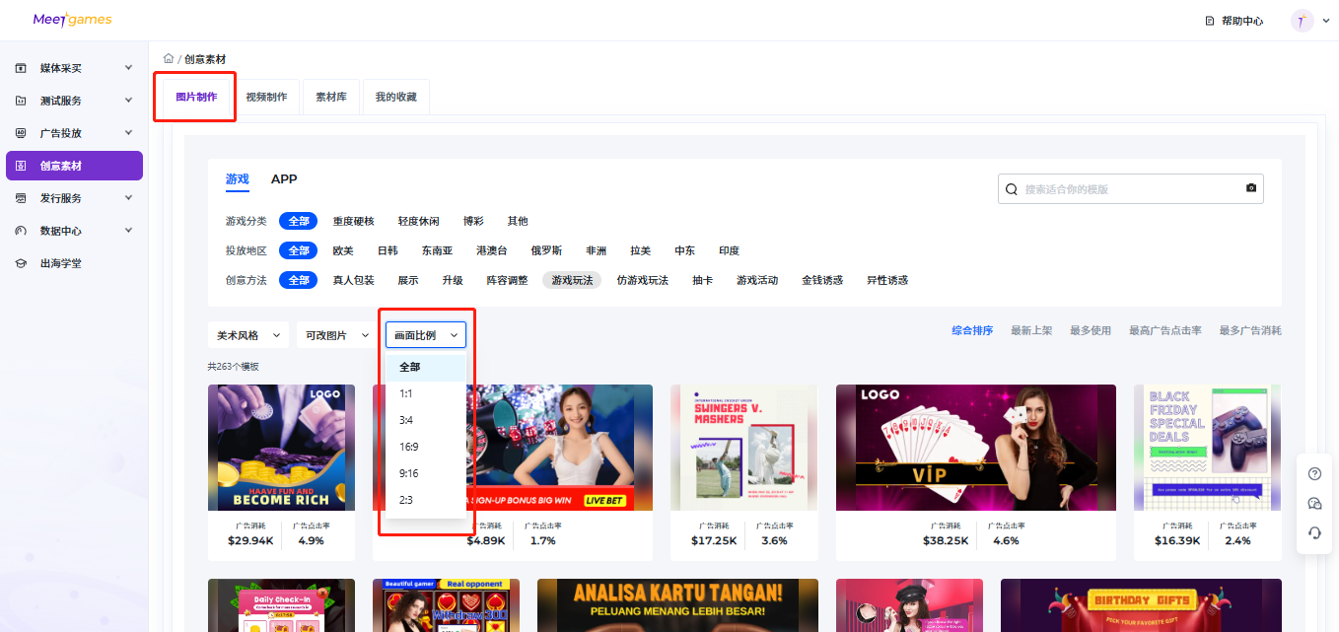Sort templates by 最新上架
Viewport: 1339px width, 632px height.
1032,329
